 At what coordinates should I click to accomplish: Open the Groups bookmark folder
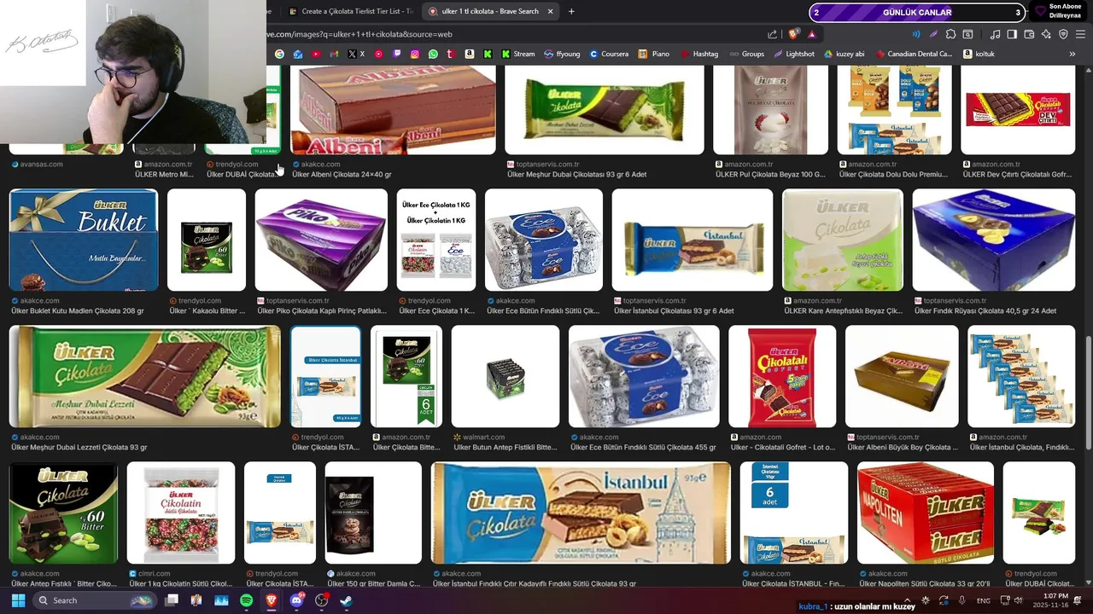746,54
